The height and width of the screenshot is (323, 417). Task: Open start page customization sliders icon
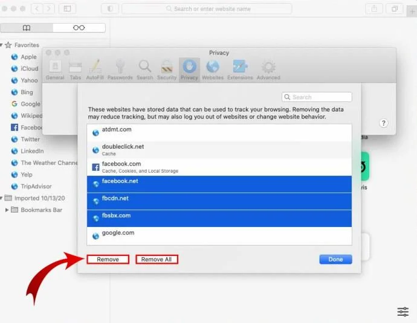coord(403,312)
